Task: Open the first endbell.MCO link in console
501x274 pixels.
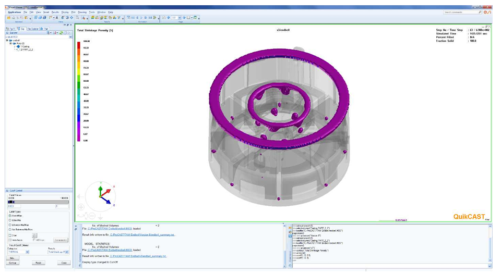Action: pyautogui.click(x=110, y=229)
